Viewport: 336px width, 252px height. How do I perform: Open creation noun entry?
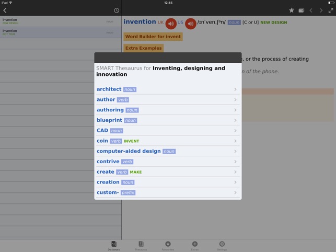tap(168, 182)
